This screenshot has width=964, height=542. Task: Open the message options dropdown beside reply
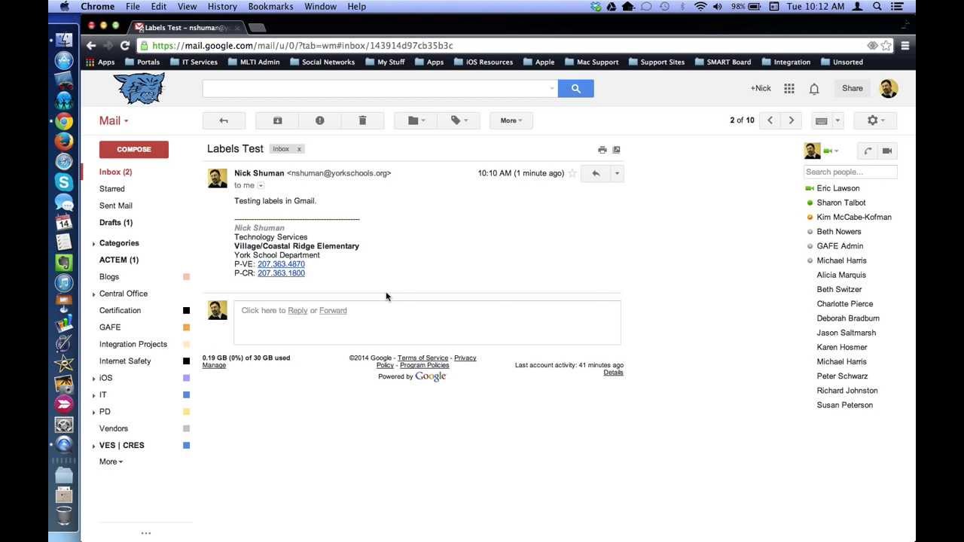pos(617,173)
